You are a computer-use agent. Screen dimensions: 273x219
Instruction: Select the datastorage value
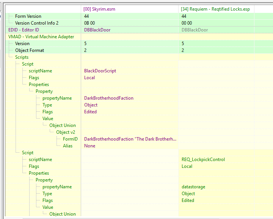point(193,187)
